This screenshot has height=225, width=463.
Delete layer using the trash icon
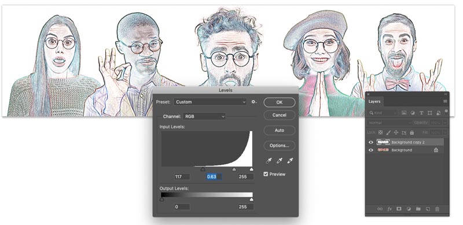pyautogui.click(x=438, y=209)
